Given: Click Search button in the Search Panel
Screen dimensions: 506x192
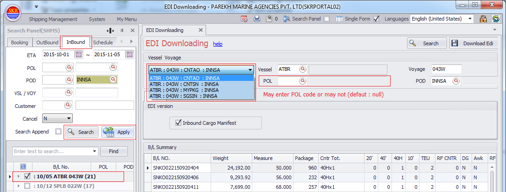Looking at the screenshot, I should (82, 132).
